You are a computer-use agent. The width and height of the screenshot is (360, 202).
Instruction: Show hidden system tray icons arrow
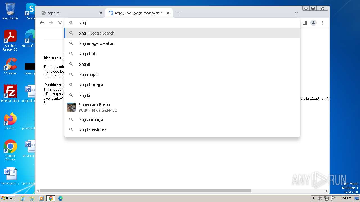click(x=314, y=198)
